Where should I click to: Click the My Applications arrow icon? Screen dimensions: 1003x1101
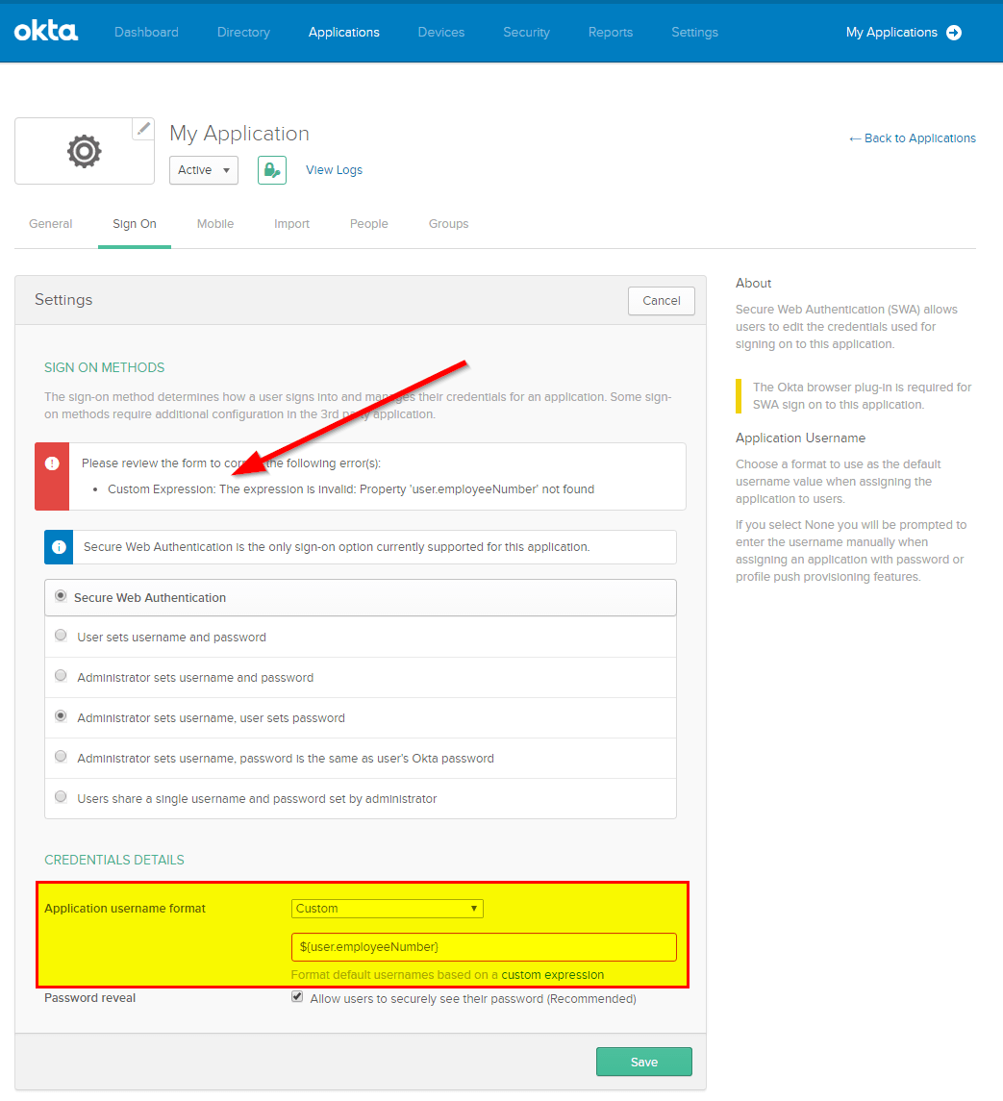(954, 33)
